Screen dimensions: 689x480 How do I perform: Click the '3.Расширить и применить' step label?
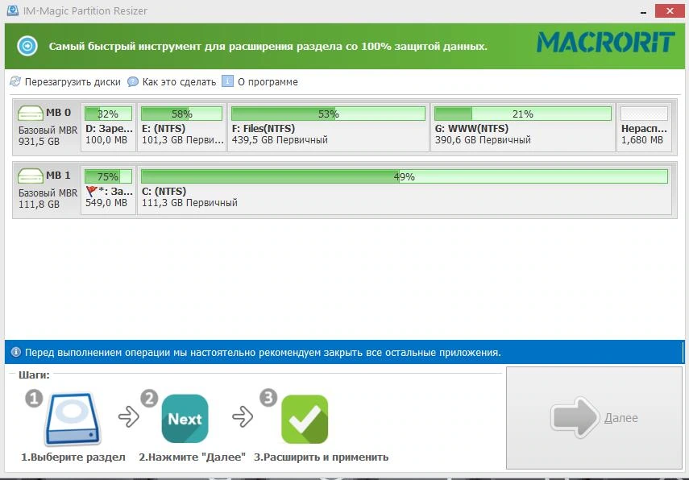pyautogui.click(x=322, y=457)
